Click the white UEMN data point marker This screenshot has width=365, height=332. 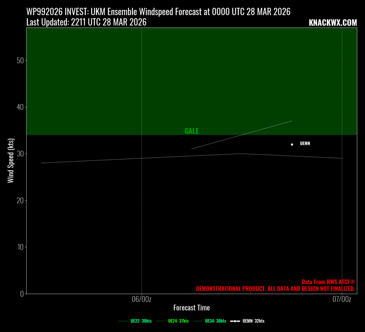292,144
